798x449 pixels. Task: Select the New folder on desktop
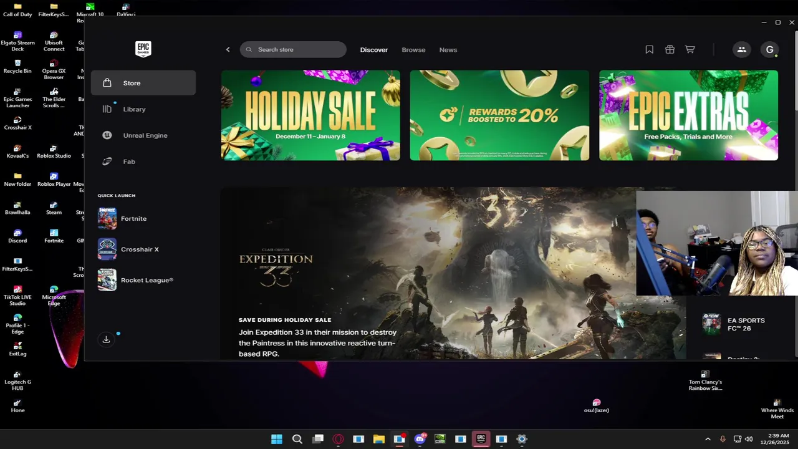click(17, 180)
